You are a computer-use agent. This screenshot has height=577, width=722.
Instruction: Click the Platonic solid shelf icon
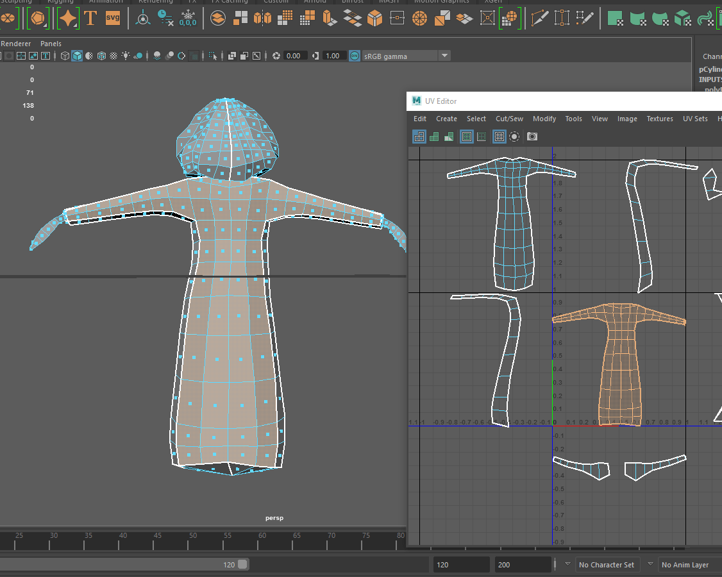click(38, 19)
